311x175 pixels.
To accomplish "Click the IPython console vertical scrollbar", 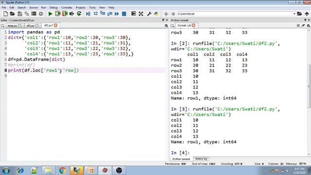I will click(309, 86).
